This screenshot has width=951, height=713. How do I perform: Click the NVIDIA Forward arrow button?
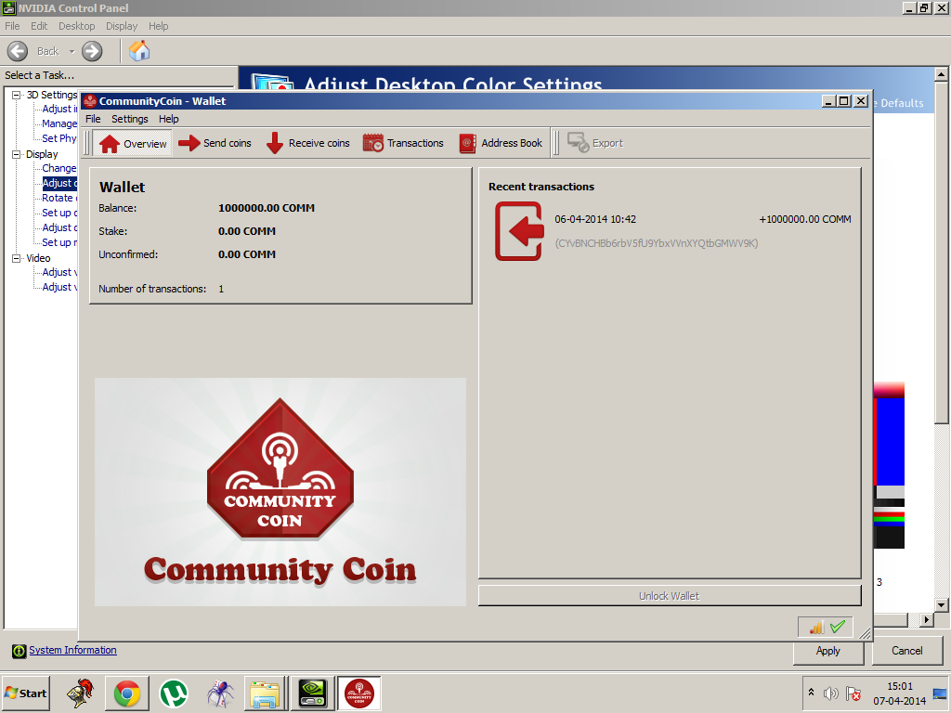(92, 51)
